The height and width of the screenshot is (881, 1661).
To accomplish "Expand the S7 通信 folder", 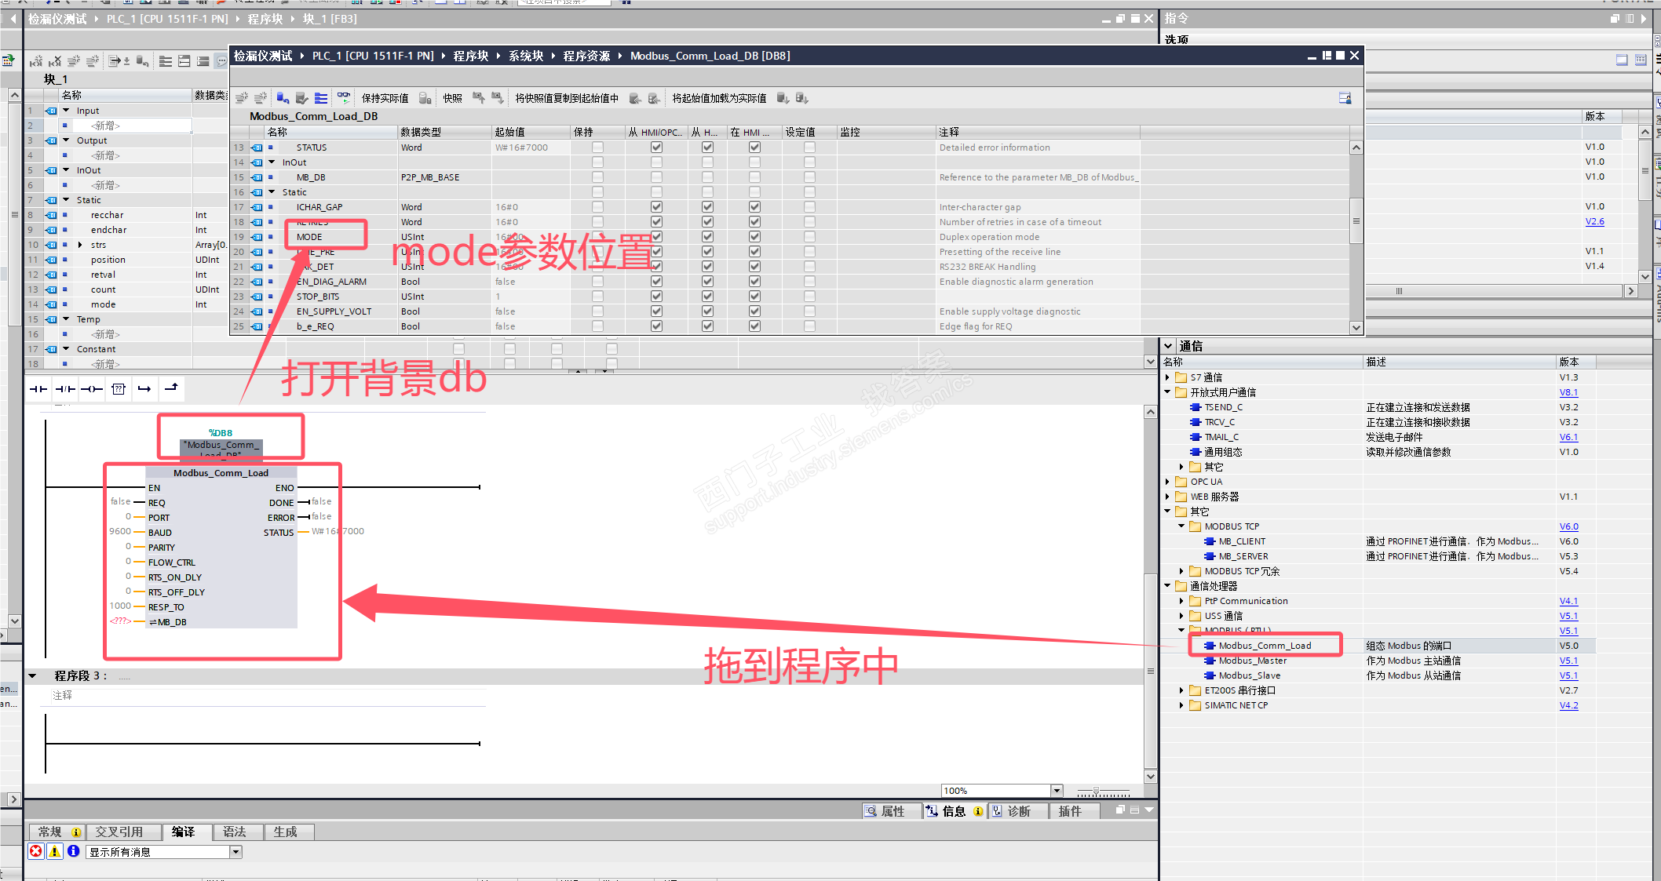I will click(x=1167, y=377).
